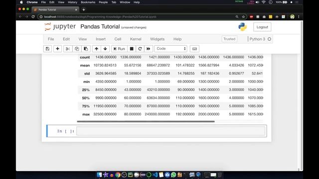Click the value 10730.824513 in mean row
The image size is (319, 179).
coord(105,65)
